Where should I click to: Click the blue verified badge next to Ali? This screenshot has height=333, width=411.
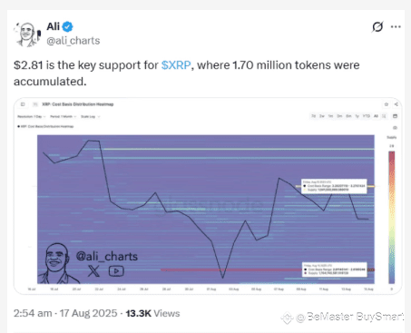point(67,26)
